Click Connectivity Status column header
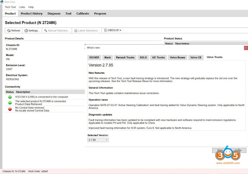This screenshot has width=248, height=174. tap(10, 92)
